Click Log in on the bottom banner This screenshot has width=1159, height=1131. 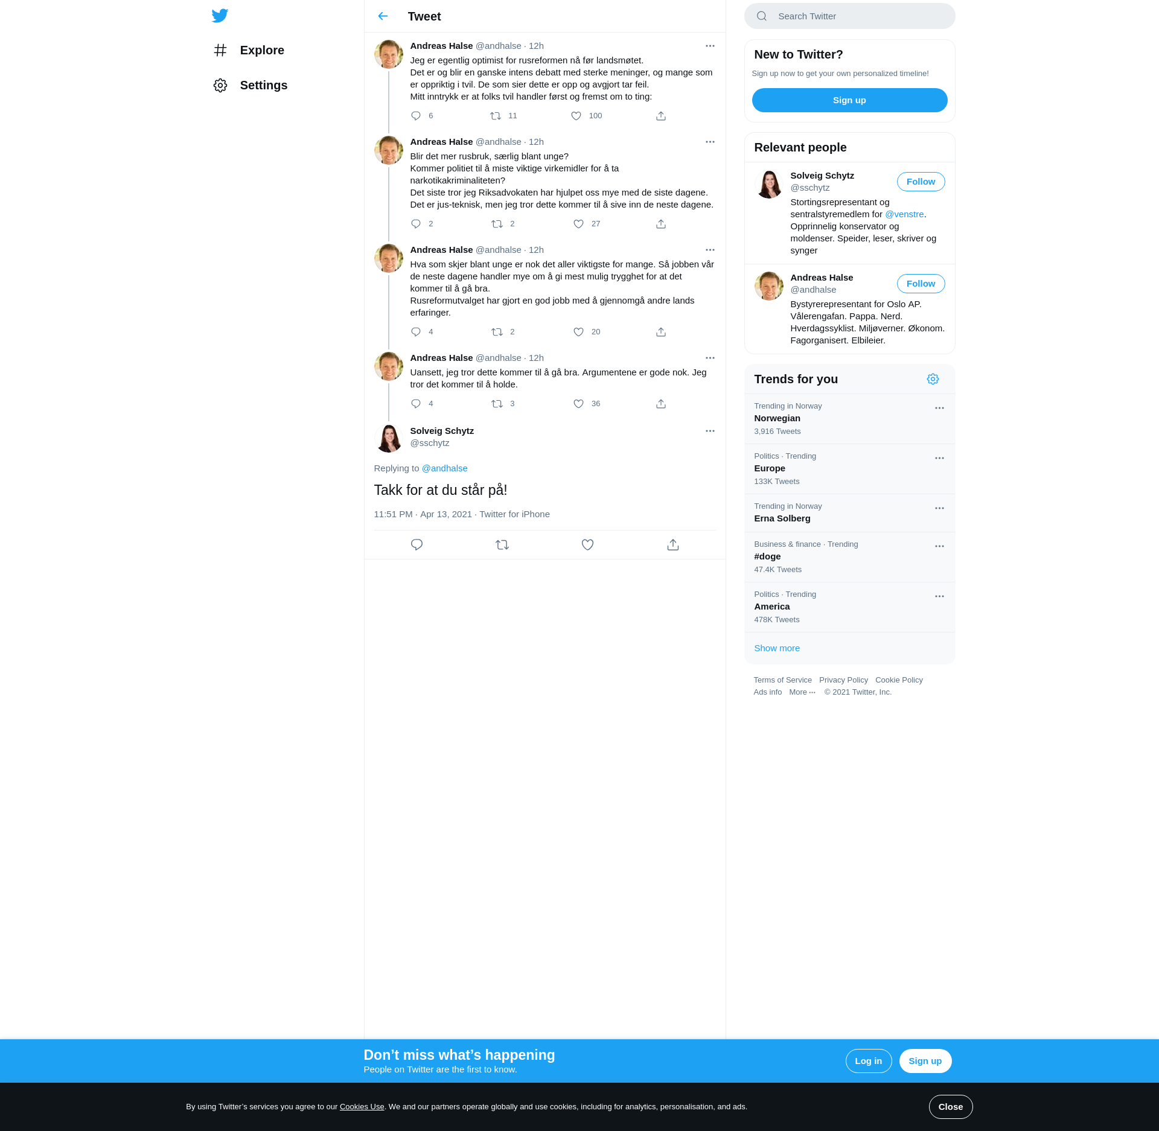pos(868,1061)
